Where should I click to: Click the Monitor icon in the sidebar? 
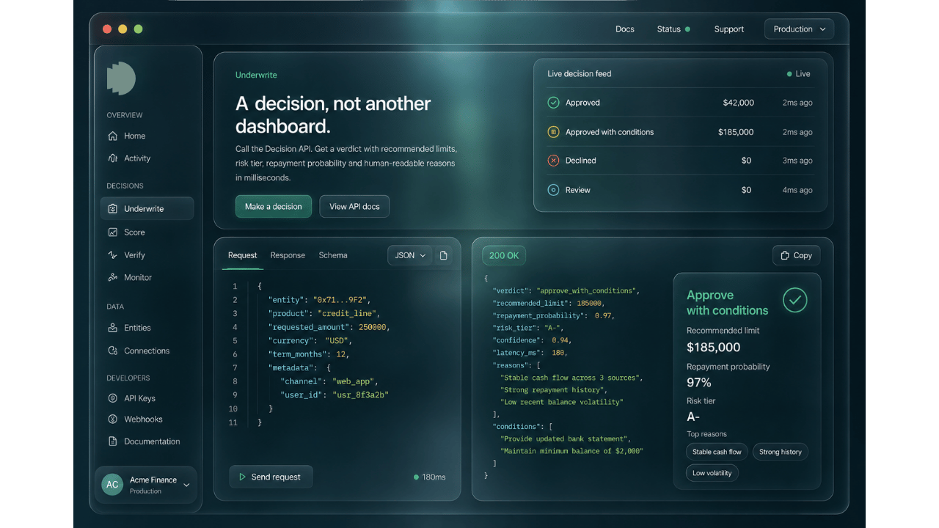click(113, 277)
